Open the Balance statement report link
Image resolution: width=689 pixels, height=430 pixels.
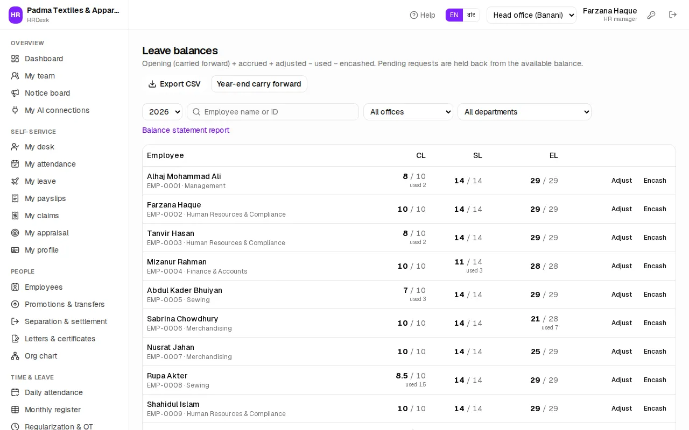pyautogui.click(x=186, y=130)
